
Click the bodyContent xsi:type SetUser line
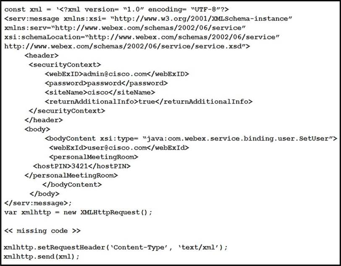[191, 138]
